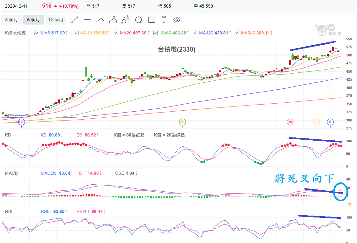The image size is (357, 243).
Task: Click the volume figure 45,590
Action: point(206,6)
